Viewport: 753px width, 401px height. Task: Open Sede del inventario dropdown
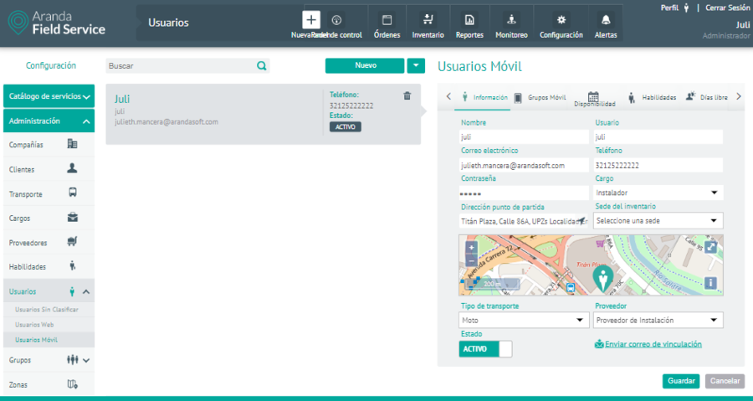pyautogui.click(x=658, y=221)
